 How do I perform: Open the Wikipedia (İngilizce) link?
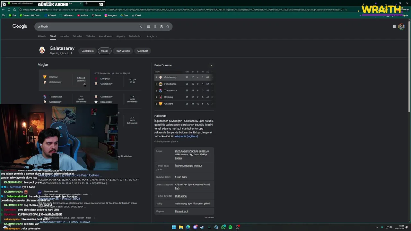(x=186, y=136)
